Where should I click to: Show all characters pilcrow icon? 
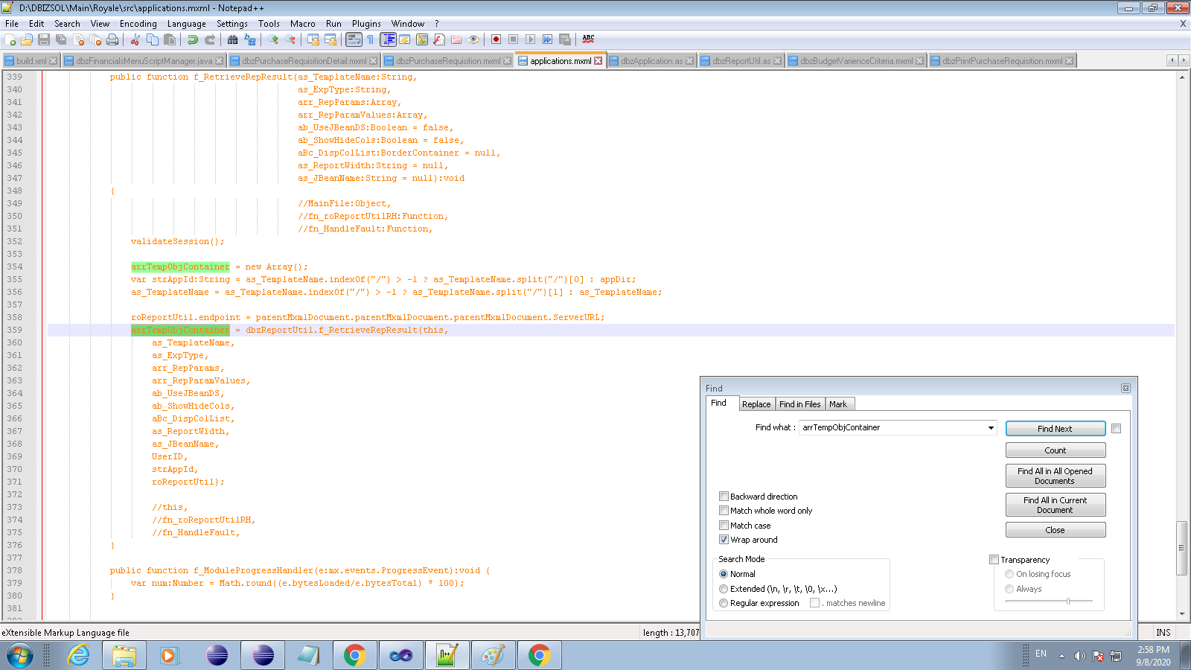coord(371,39)
